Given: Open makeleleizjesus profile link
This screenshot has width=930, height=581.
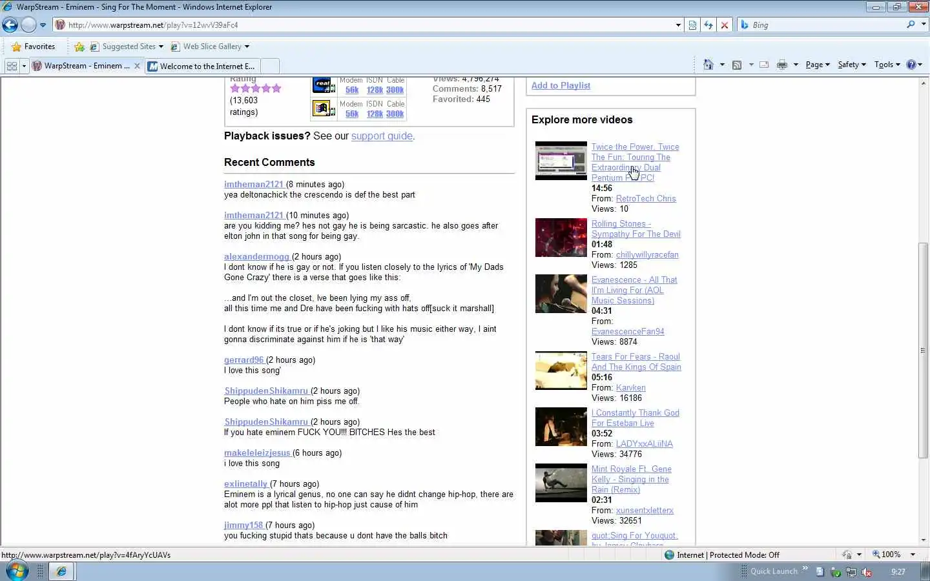Looking at the screenshot, I should pyautogui.click(x=257, y=453).
